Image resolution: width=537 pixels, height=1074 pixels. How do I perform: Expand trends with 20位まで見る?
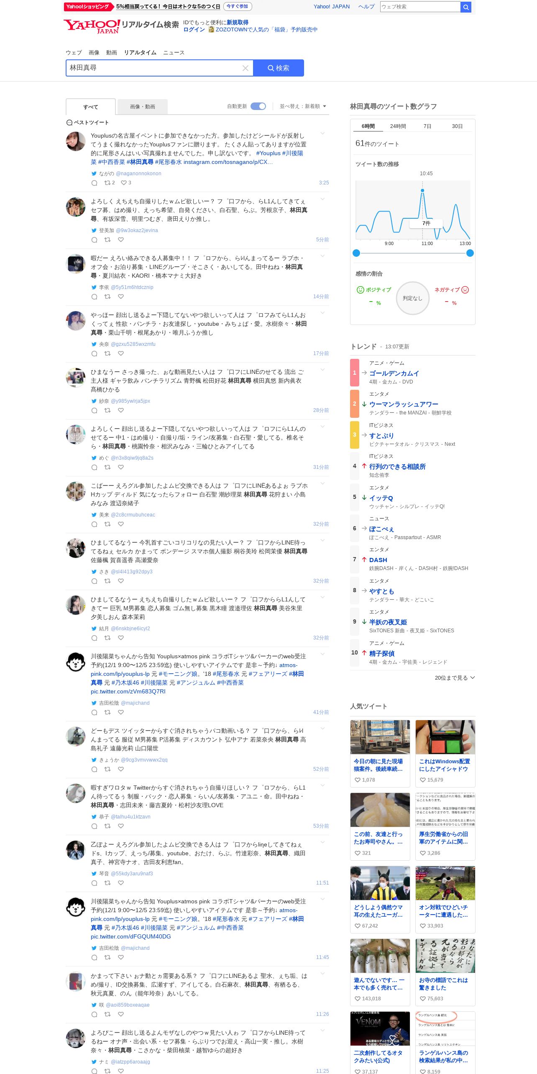[455, 678]
